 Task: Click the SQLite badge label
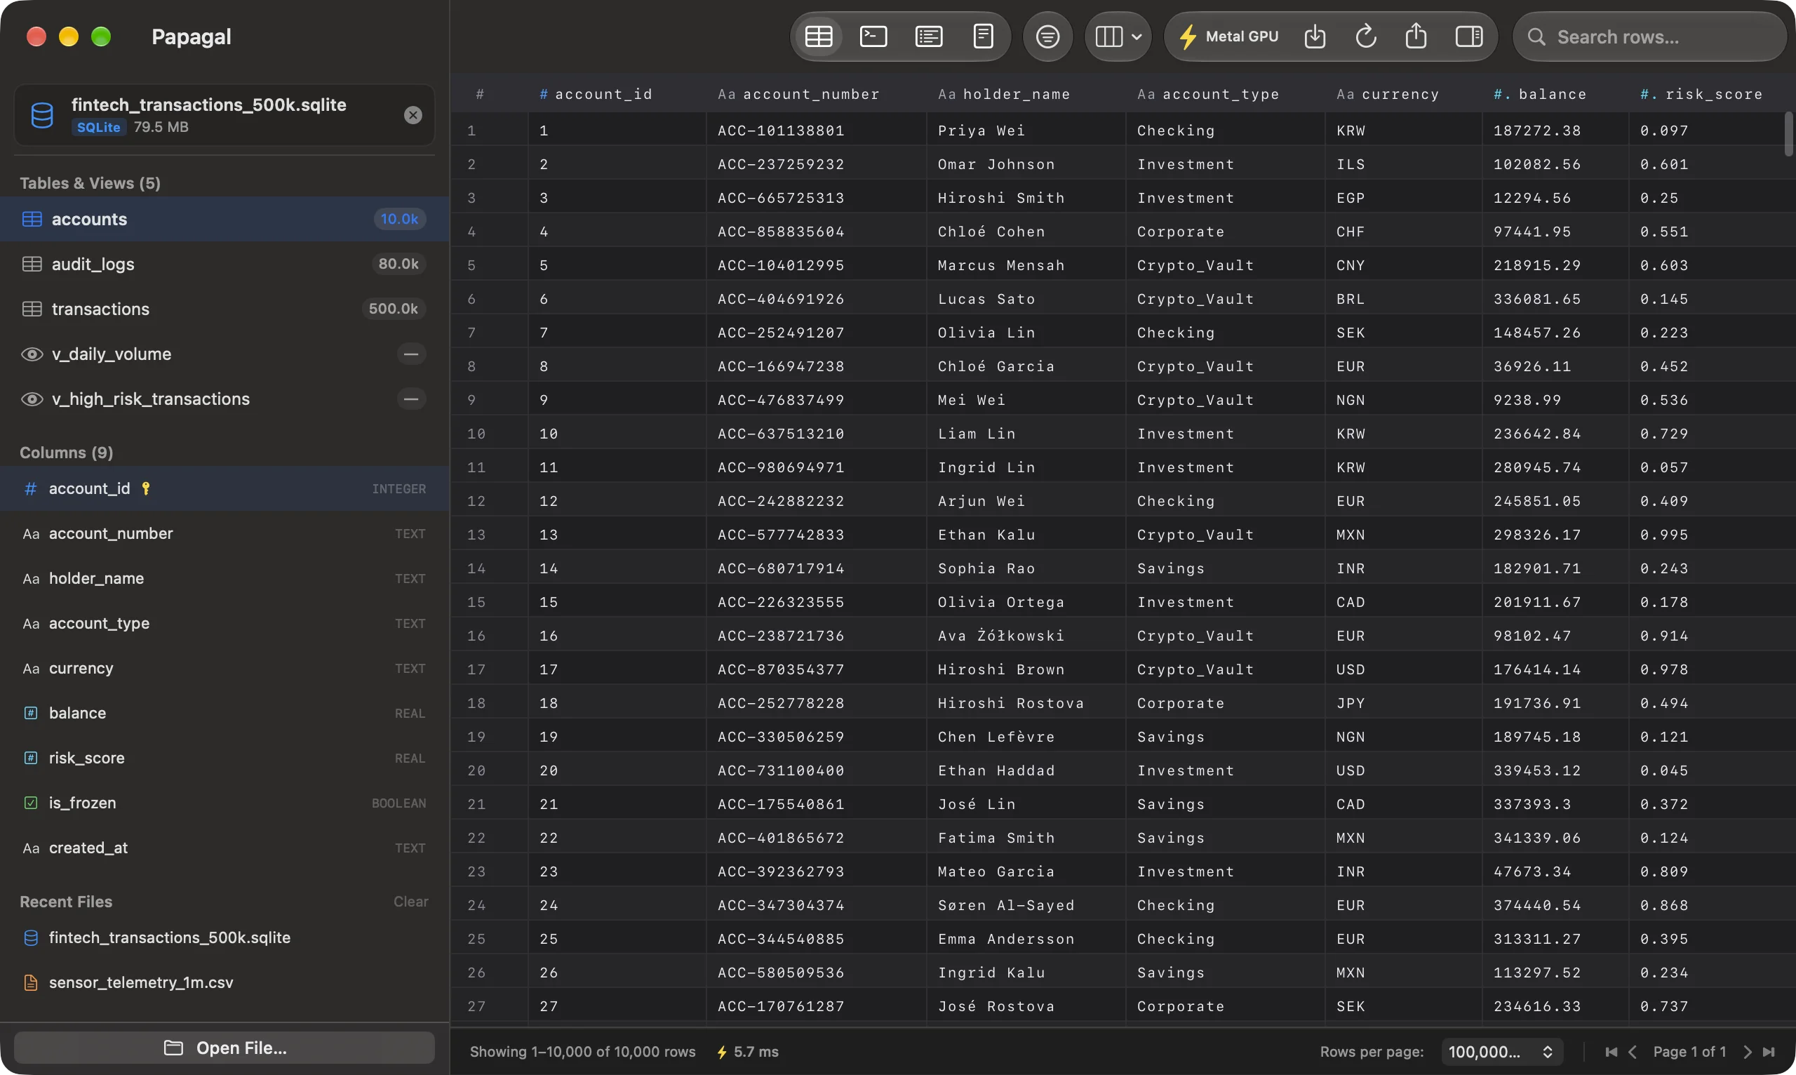(98, 128)
